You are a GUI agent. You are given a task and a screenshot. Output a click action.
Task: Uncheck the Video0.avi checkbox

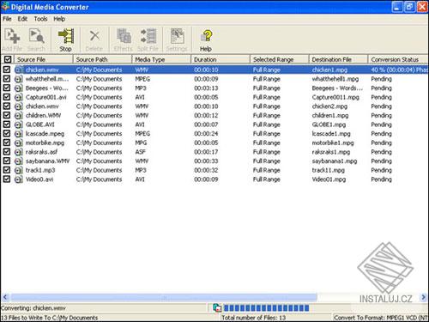pos(7,179)
